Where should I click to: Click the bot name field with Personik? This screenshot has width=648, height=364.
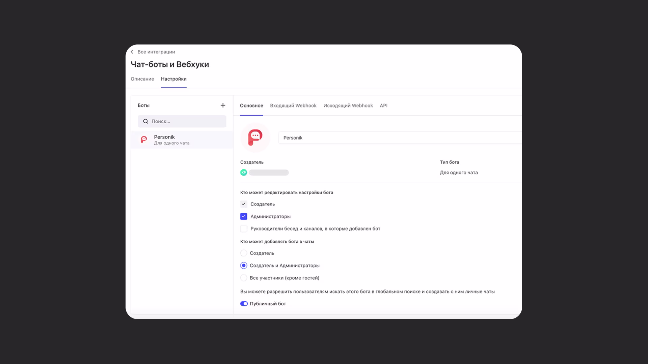coord(398,138)
